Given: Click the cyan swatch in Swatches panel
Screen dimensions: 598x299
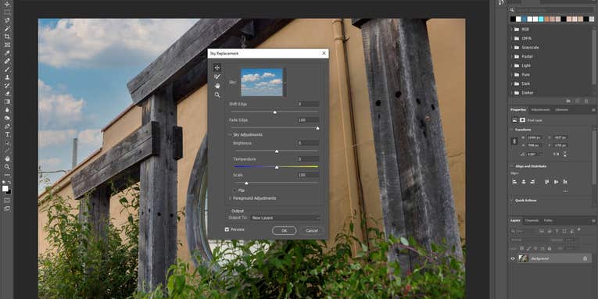Looking at the screenshot, I should (541, 19).
